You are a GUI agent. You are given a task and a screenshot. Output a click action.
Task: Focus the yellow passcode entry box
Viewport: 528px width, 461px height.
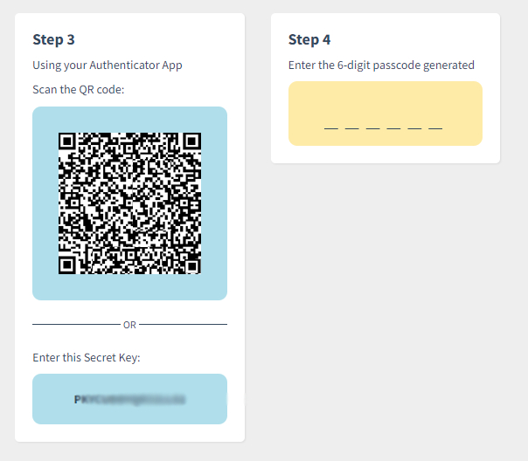point(386,114)
